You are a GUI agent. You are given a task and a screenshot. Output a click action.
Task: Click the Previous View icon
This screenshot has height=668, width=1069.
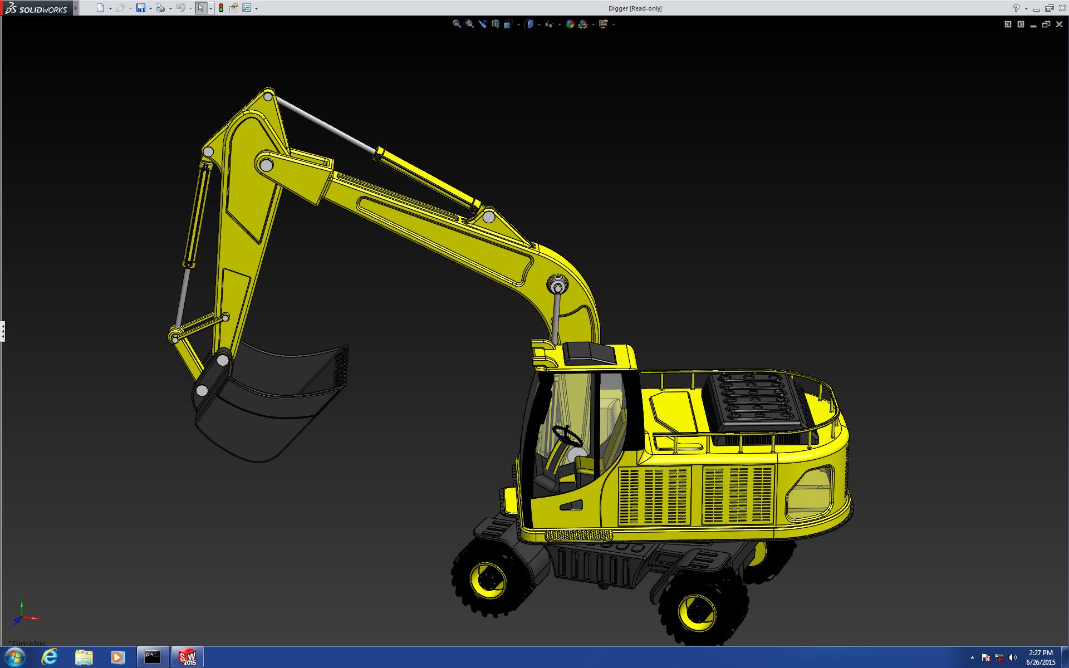483,24
